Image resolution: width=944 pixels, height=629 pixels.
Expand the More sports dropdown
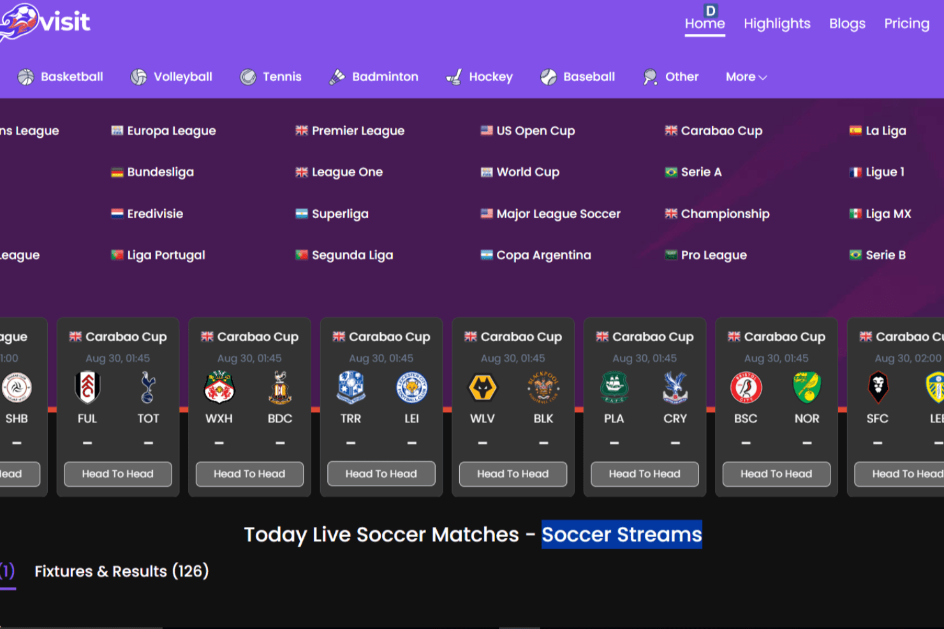(x=746, y=77)
